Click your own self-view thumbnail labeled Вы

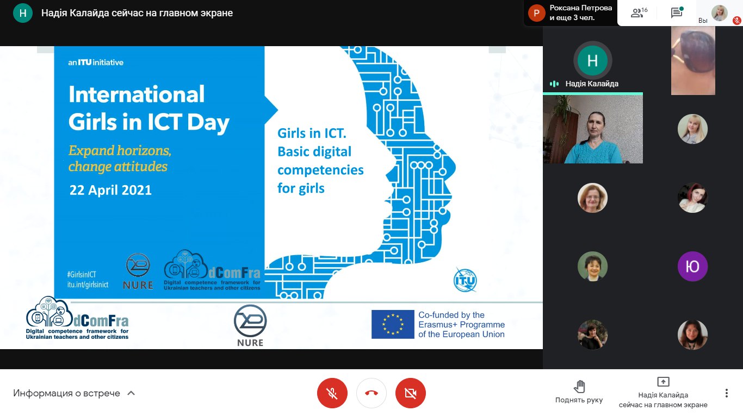click(720, 13)
